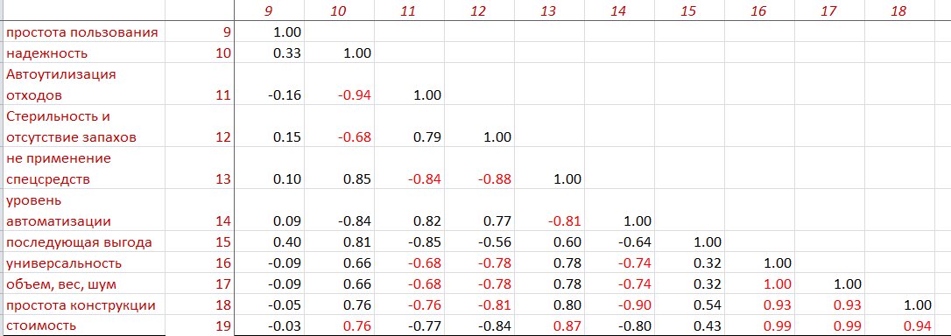Viewport: 951px width, 336px height.
Task: Click column header 14 in italics
Action: (x=618, y=10)
